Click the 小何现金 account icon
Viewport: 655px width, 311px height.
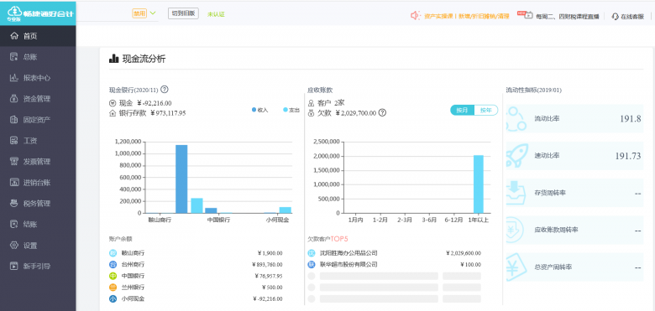tap(113, 298)
